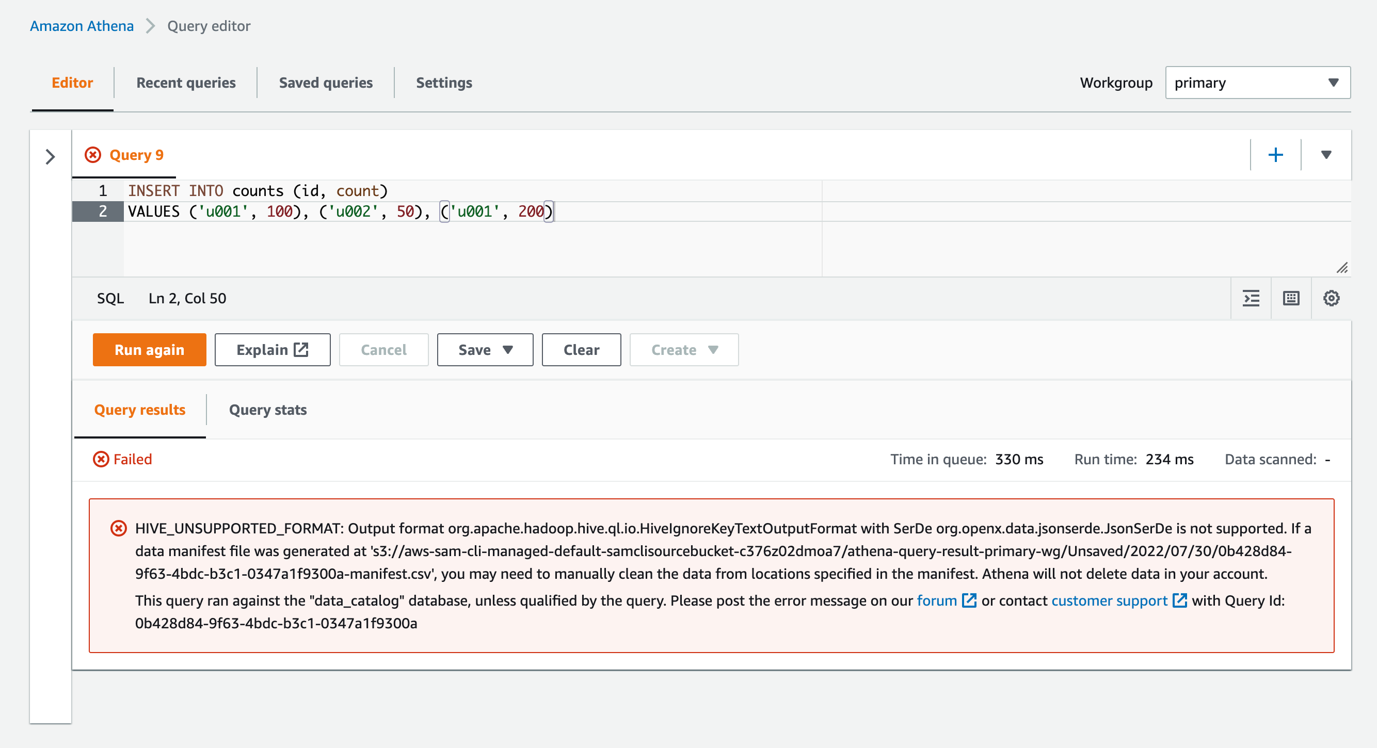The height and width of the screenshot is (748, 1377).
Task: Click the format query indent icon
Action: (x=1251, y=298)
